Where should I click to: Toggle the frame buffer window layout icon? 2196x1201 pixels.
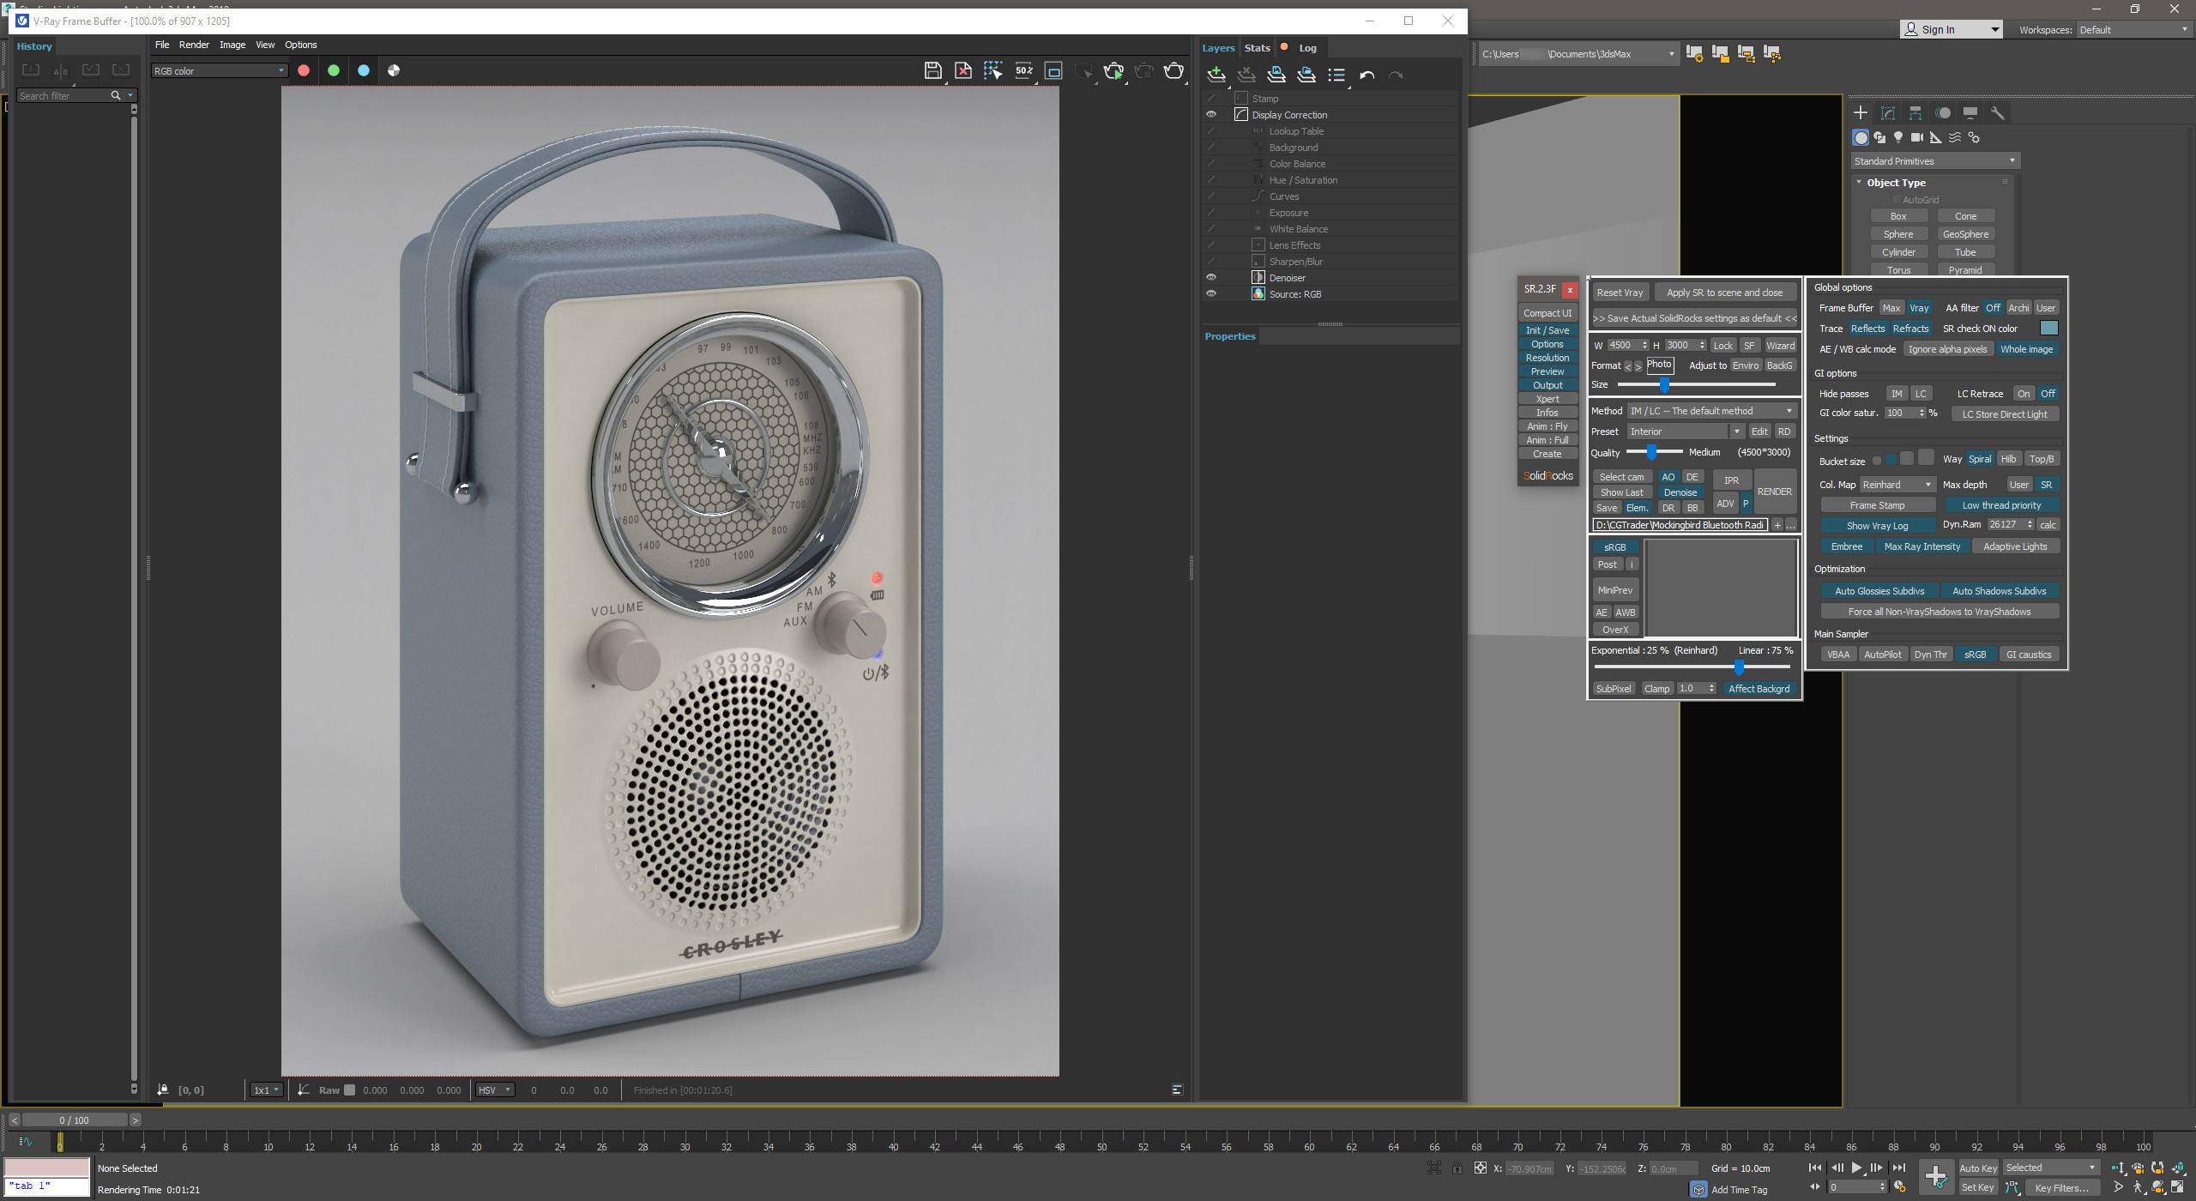pyautogui.click(x=1053, y=71)
